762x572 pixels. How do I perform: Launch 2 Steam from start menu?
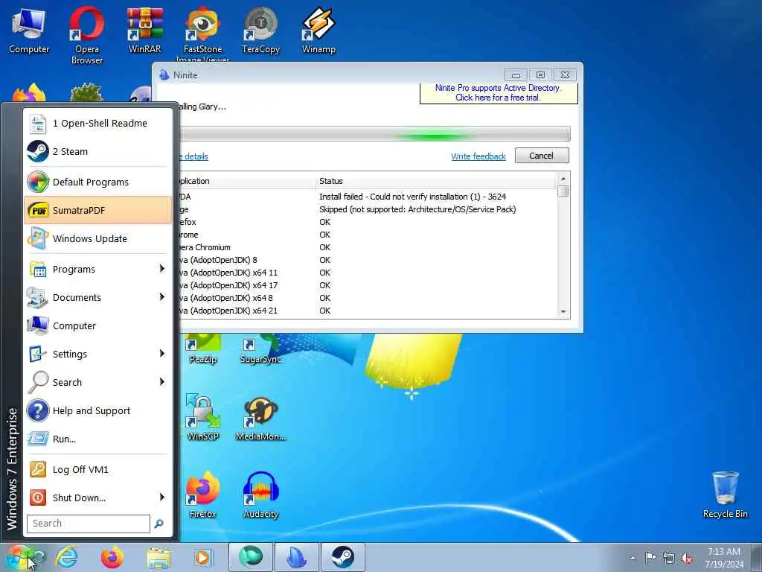click(97, 152)
